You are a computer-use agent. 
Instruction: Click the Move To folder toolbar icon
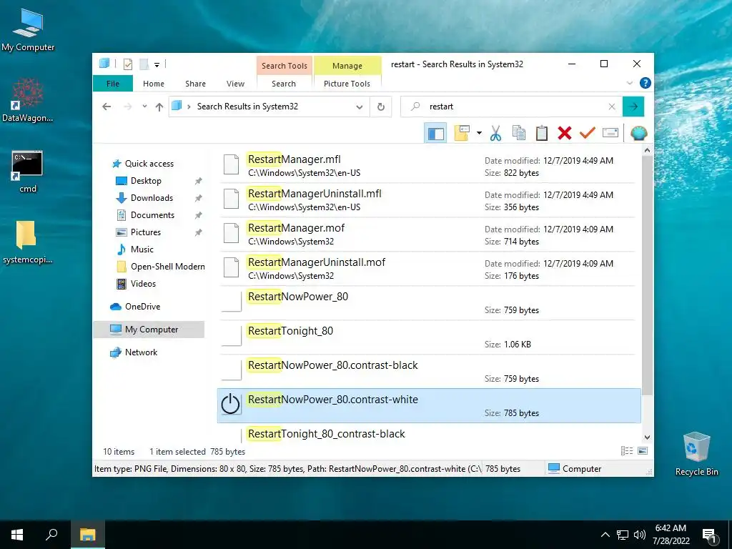463,134
